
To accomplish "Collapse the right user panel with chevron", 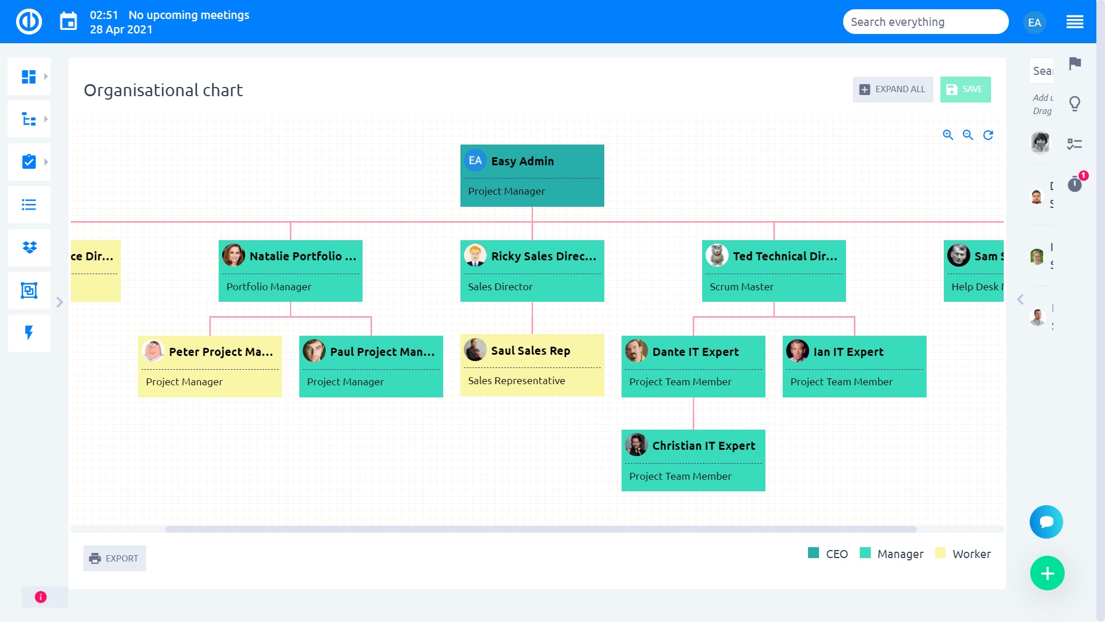I will click(x=1020, y=299).
